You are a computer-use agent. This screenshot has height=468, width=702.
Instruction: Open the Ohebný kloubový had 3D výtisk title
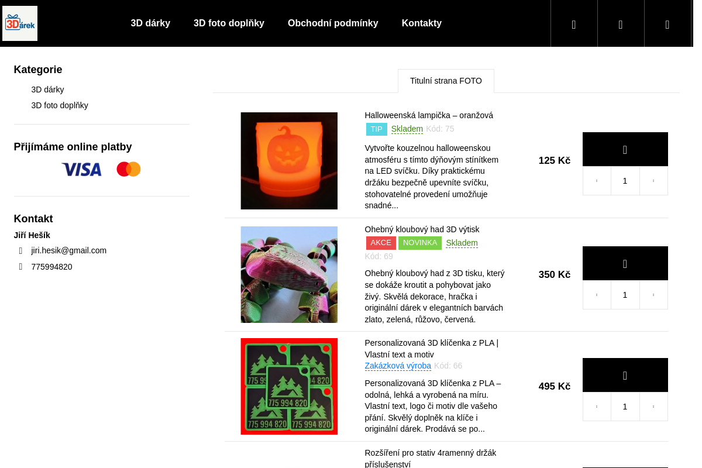[x=422, y=229]
